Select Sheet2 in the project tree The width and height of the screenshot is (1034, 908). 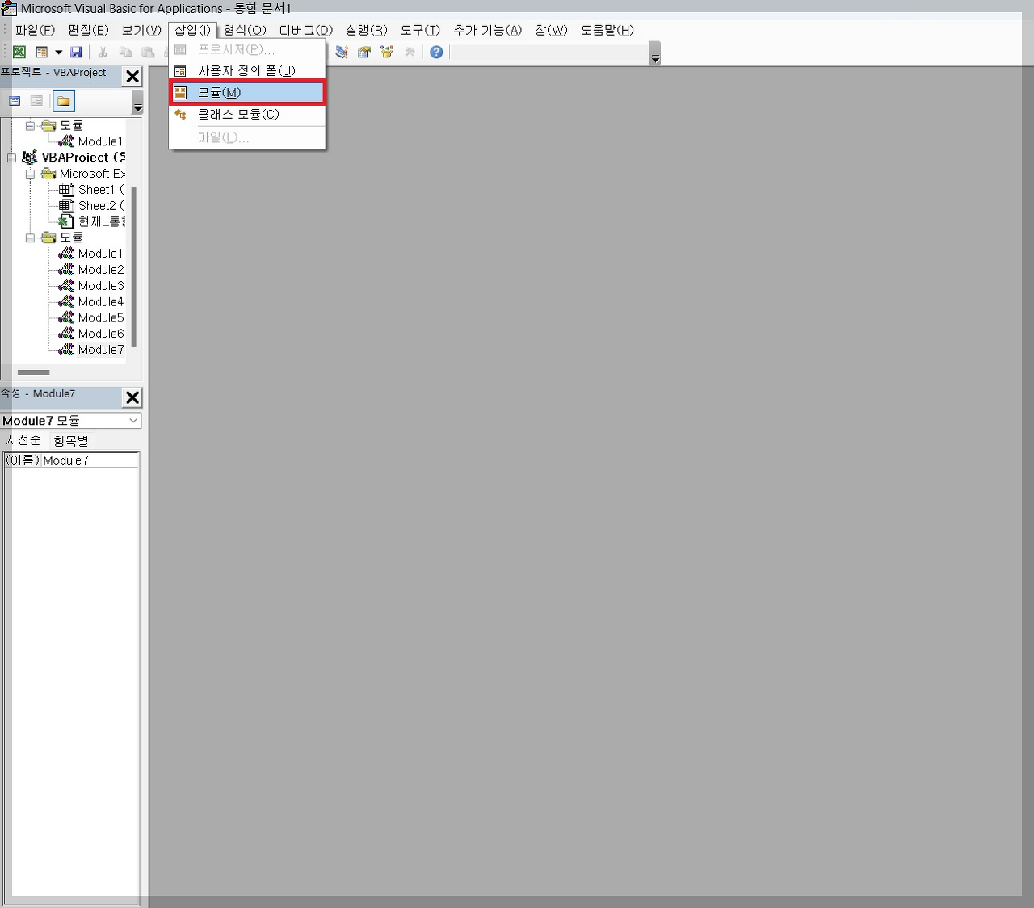91,206
